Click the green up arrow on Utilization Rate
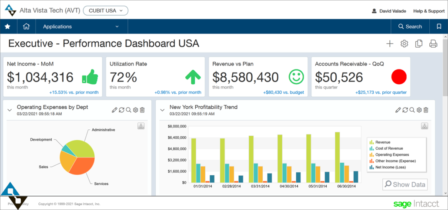This screenshot has width=448, height=210. (x=193, y=77)
